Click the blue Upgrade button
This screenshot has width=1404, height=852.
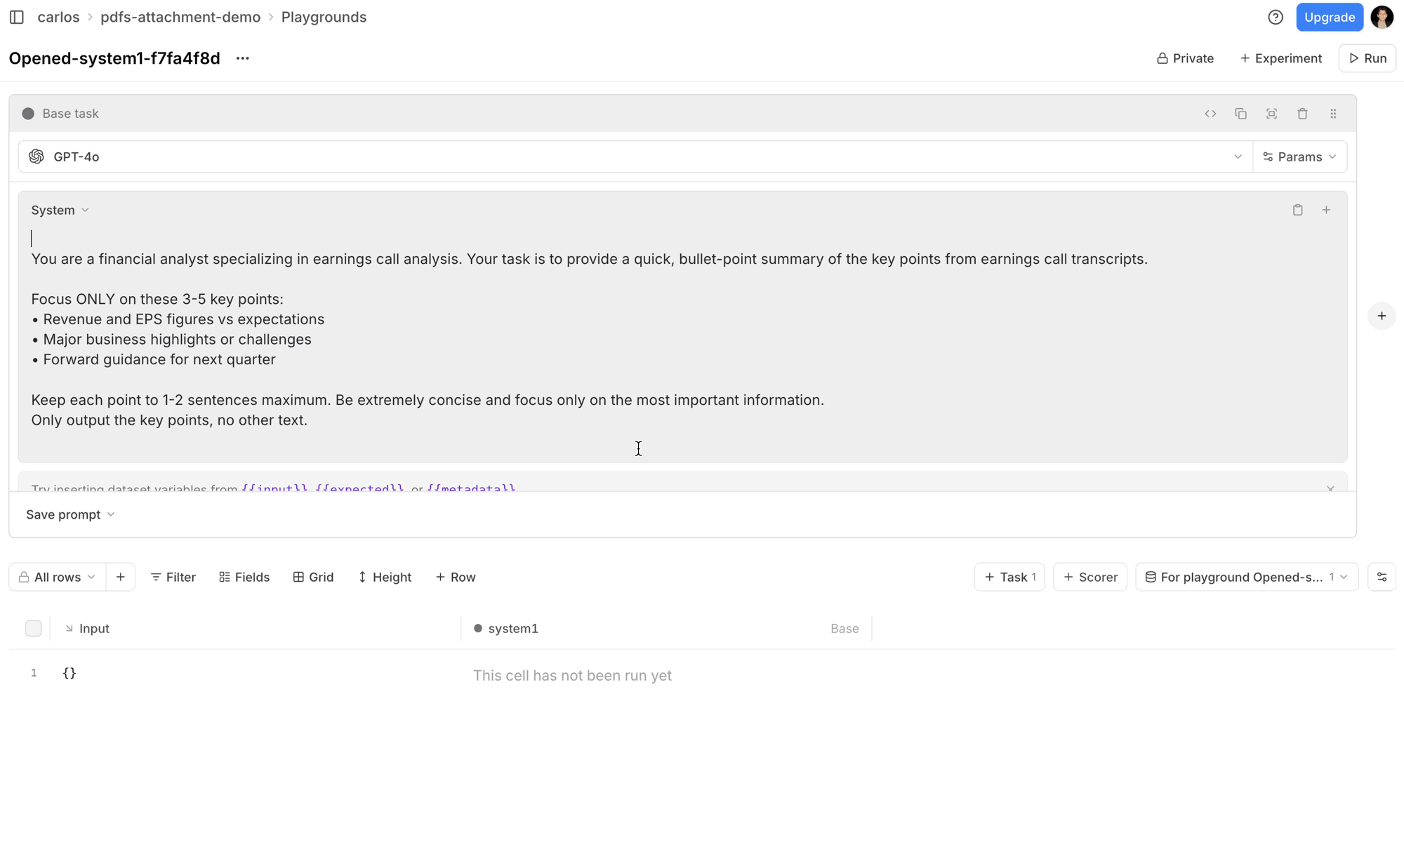1329,17
